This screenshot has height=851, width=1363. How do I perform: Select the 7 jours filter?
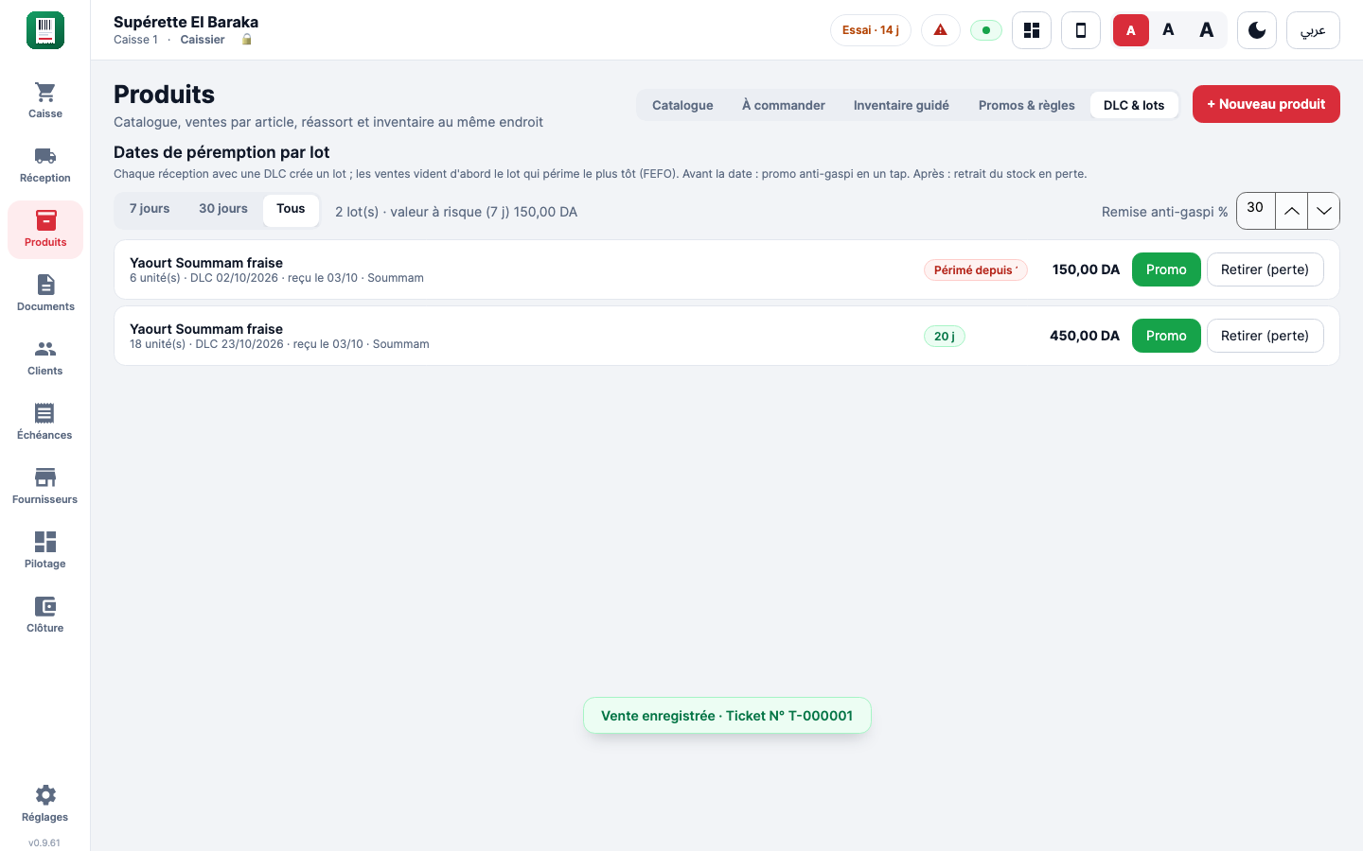150,209
